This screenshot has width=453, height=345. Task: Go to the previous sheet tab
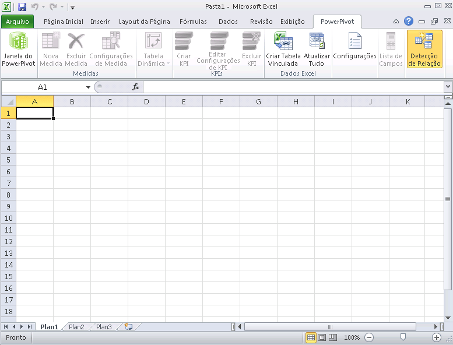point(13,326)
